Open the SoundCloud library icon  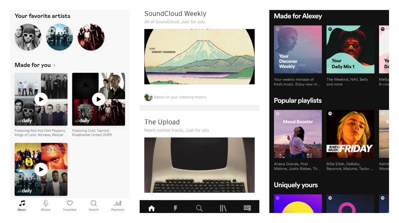point(223,208)
